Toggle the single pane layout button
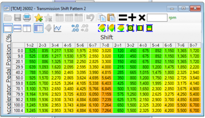The image size is (205, 118). (x=8, y=28)
